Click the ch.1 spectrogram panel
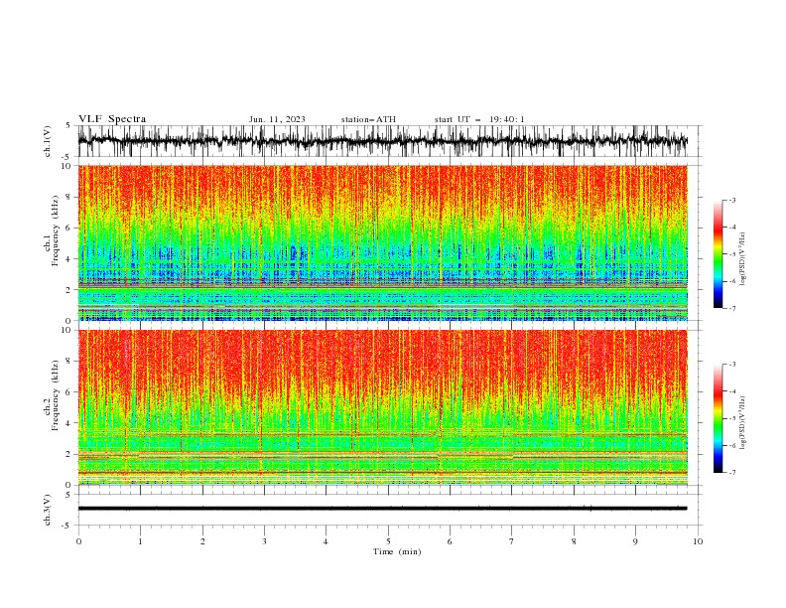The width and height of the screenshot is (786, 608). tap(383, 242)
